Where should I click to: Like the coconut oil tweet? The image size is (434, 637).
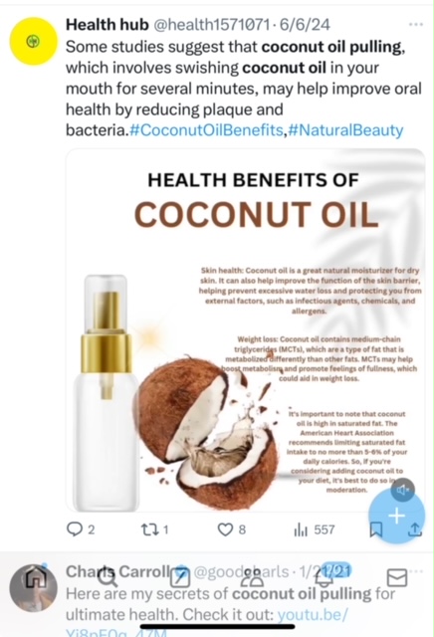click(x=232, y=530)
